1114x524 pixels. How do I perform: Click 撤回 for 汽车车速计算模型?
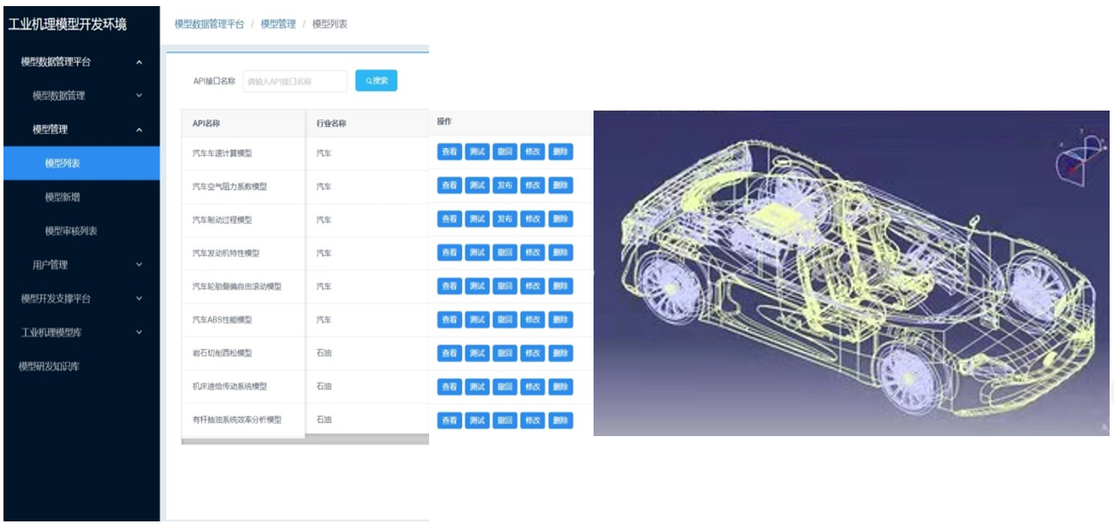[x=505, y=151]
